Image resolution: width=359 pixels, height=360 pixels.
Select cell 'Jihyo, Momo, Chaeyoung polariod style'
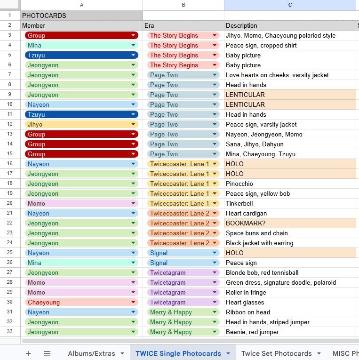tap(290, 35)
